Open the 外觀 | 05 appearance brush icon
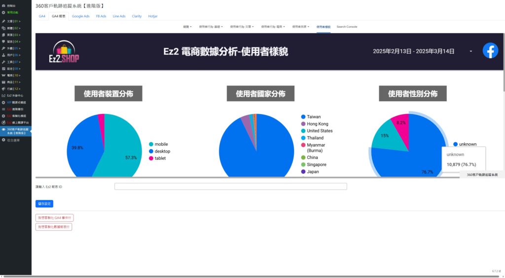This screenshot has width=505, height=278. tap(3, 48)
